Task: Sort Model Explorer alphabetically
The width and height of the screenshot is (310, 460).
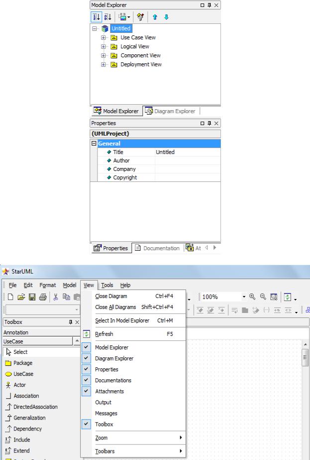Action: pyautogui.click(x=107, y=17)
